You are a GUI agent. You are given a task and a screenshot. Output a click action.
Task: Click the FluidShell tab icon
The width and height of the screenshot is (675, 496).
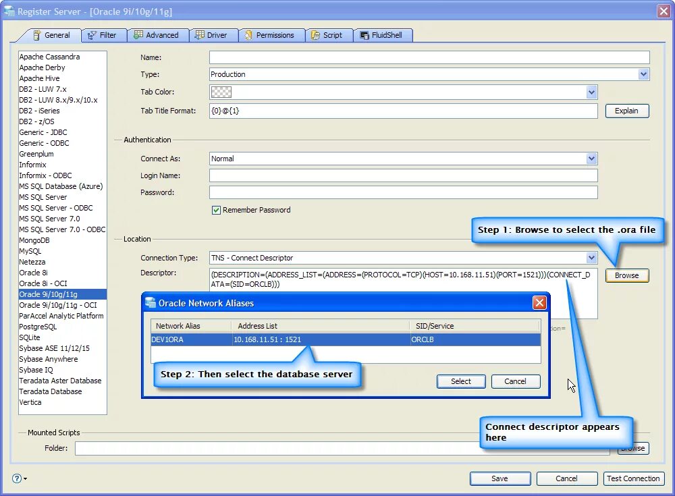(x=364, y=35)
